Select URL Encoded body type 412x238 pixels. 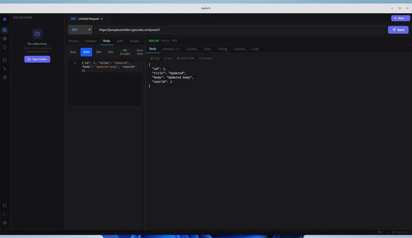point(125,52)
